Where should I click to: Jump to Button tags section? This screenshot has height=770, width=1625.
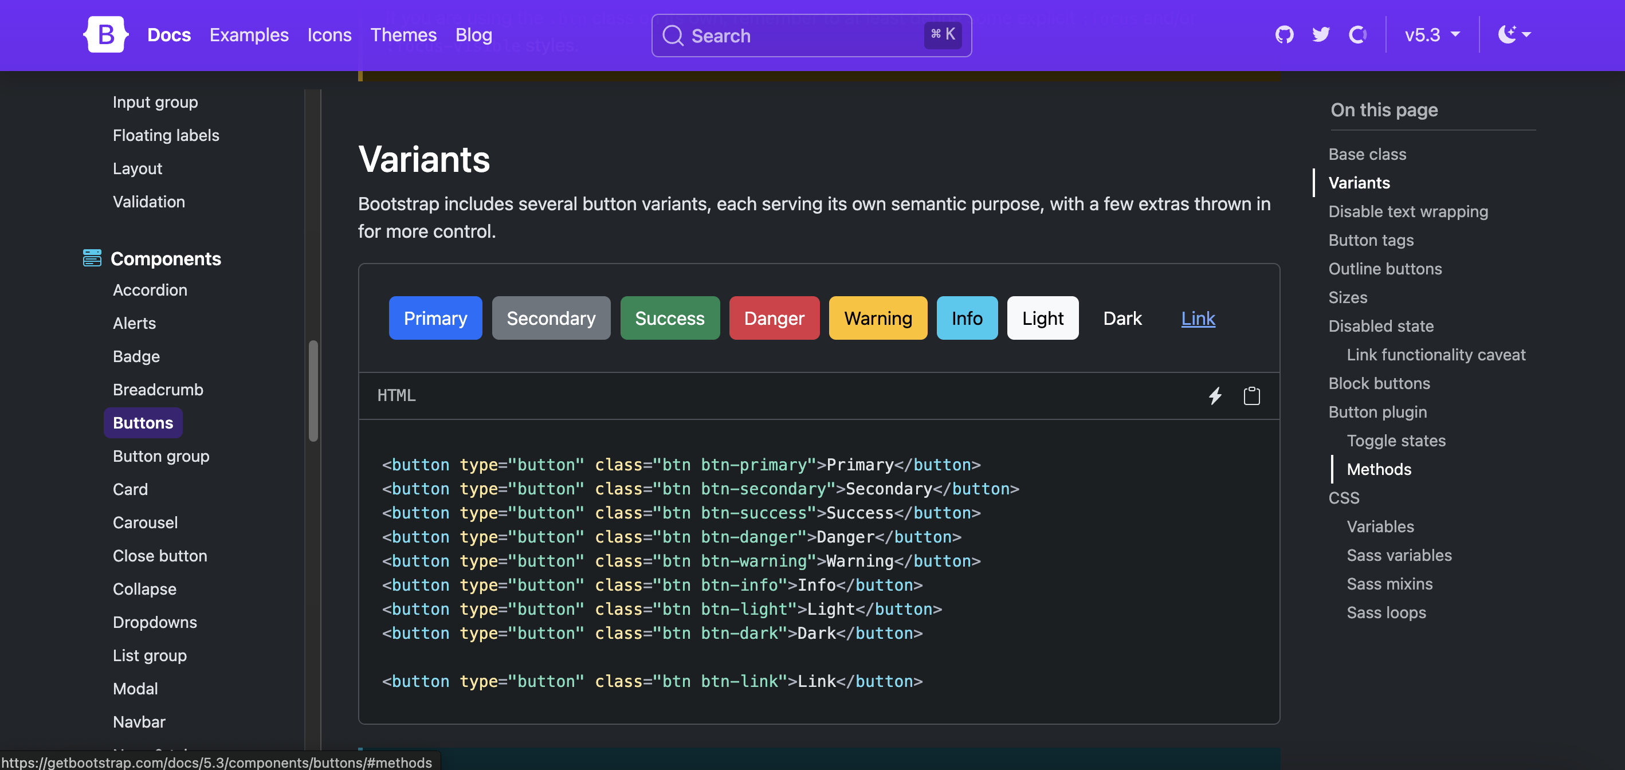coord(1371,239)
